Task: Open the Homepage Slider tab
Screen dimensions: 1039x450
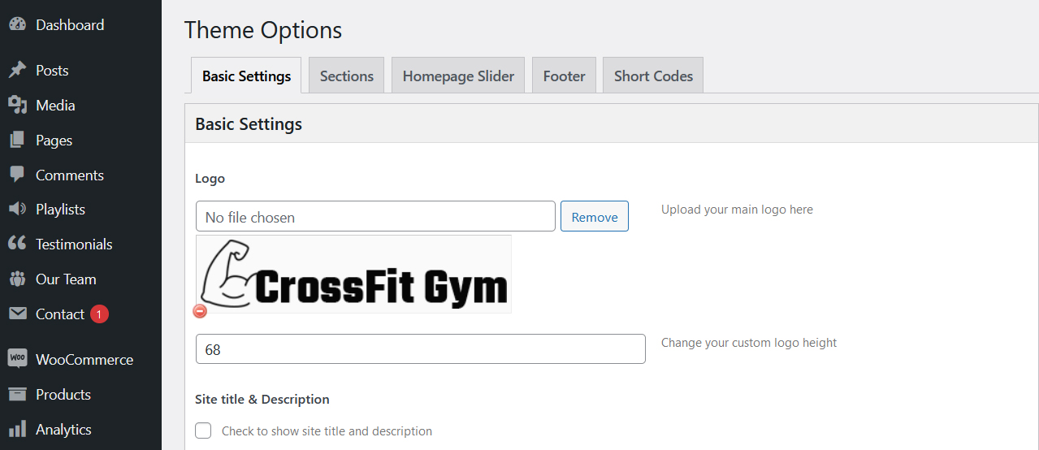Action: pyautogui.click(x=458, y=76)
